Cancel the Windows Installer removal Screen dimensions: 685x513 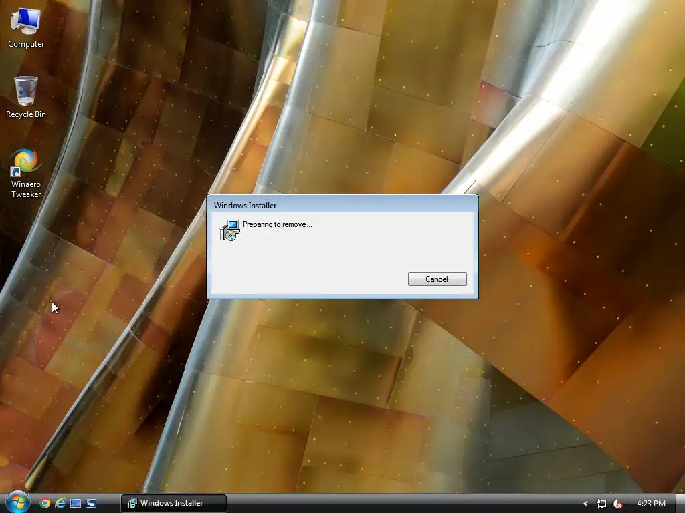click(x=437, y=279)
